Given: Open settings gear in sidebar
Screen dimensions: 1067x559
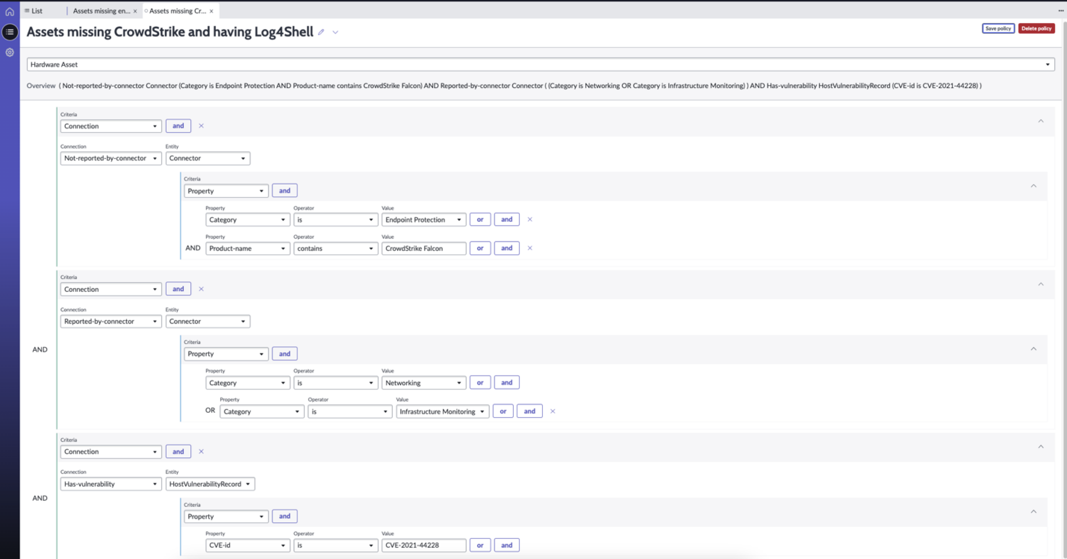Looking at the screenshot, I should tap(10, 53).
